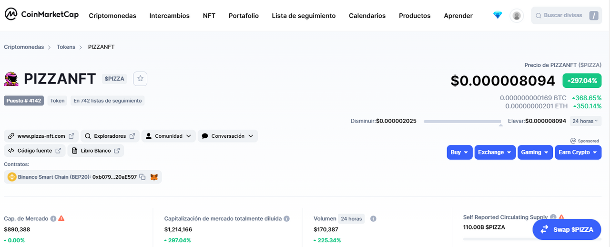Open Portafolio page
610x247 pixels.
click(244, 16)
